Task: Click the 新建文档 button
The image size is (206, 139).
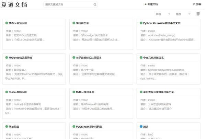Action: (151, 4)
